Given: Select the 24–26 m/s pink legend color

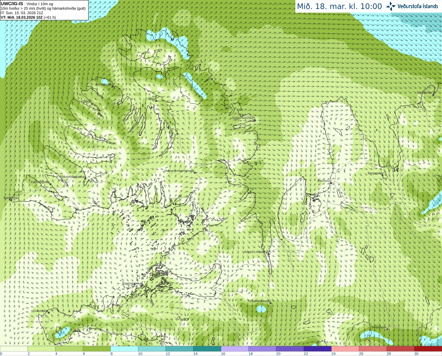Looking at the screenshot, I should 345,349.
